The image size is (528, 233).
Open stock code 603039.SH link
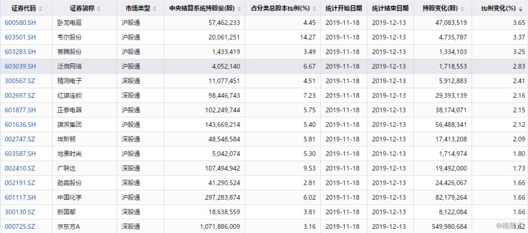click(20, 67)
